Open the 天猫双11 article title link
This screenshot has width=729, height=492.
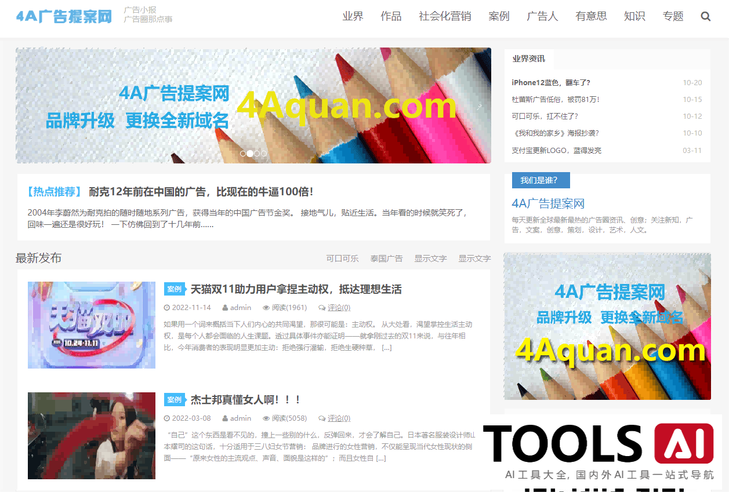click(x=295, y=289)
